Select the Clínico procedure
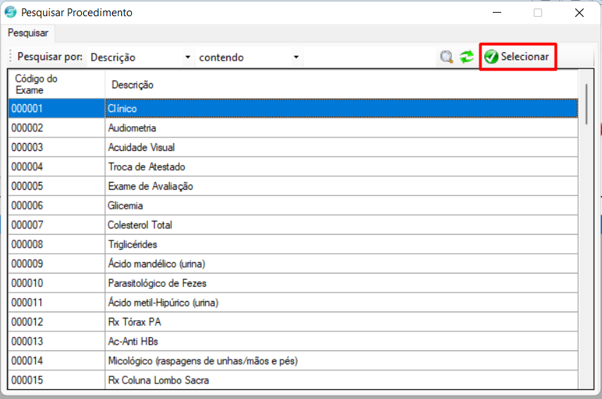The height and width of the screenshot is (399, 602). click(x=341, y=109)
